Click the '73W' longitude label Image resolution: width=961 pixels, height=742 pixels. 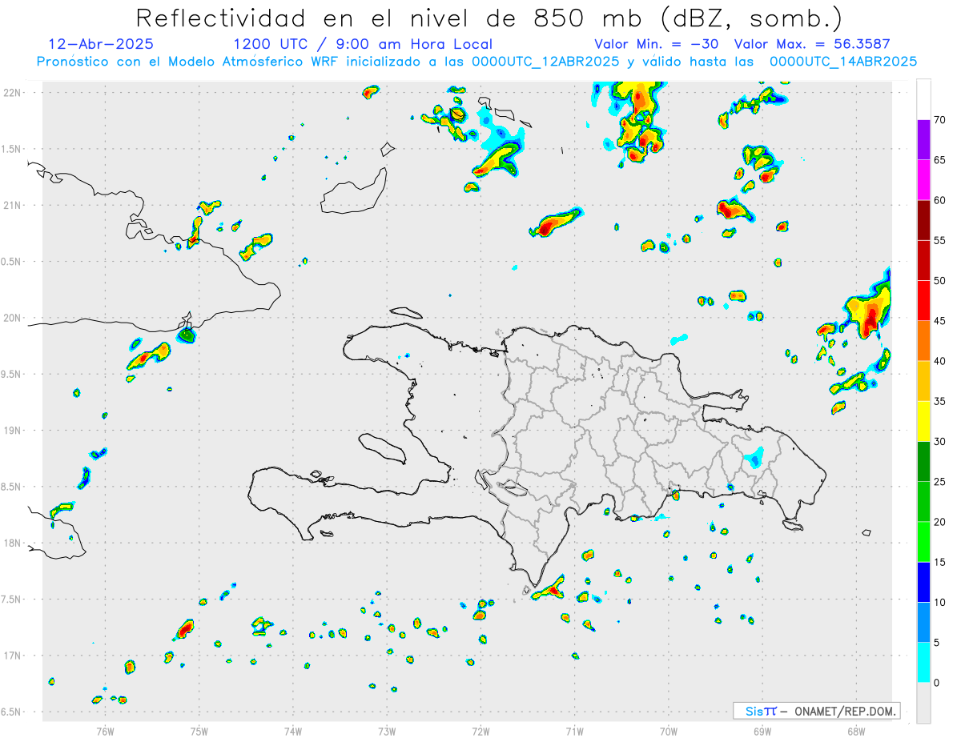coord(387,732)
